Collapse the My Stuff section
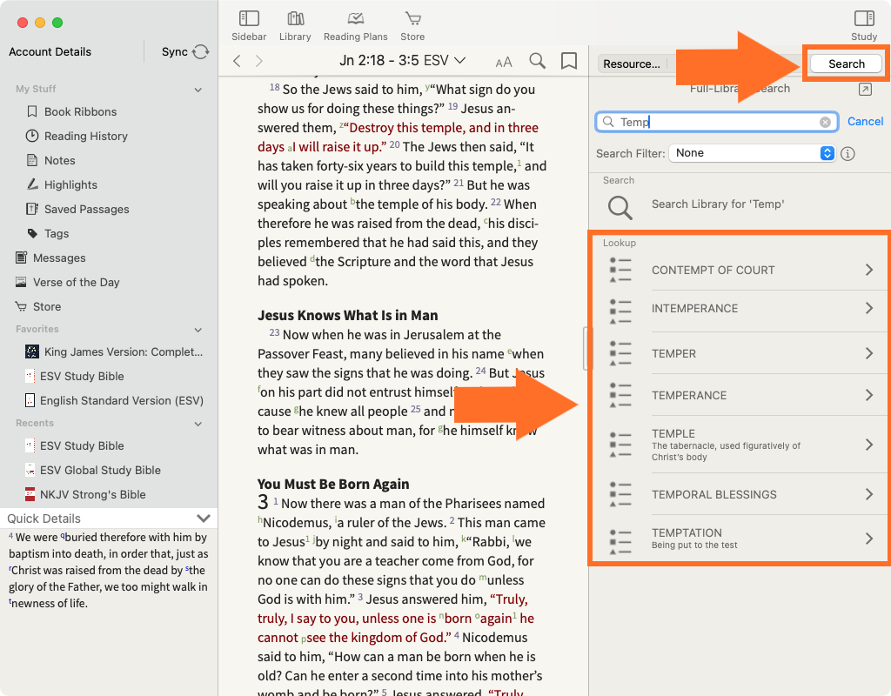 [198, 90]
